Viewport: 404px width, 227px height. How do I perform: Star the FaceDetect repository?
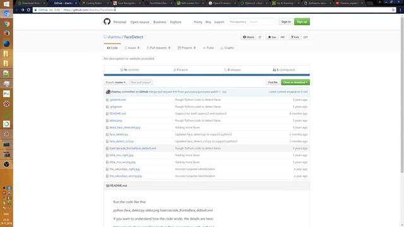pyautogui.click(x=272, y=37)
